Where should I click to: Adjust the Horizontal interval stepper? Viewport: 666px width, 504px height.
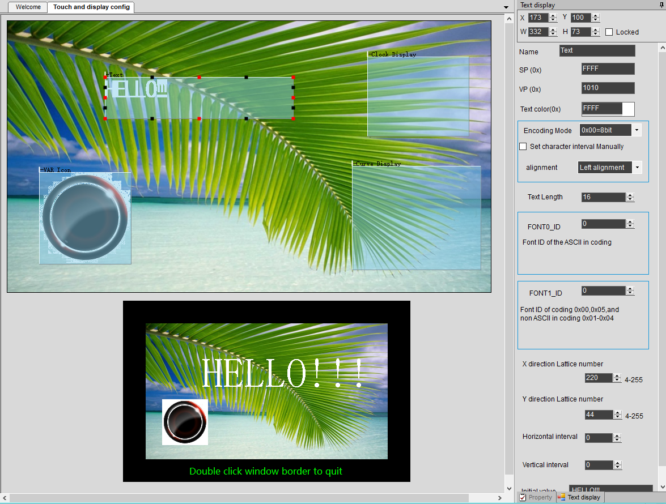point(618,438)
